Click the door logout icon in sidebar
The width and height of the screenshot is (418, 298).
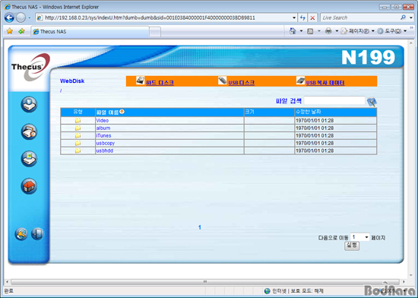tap(37, 233)
